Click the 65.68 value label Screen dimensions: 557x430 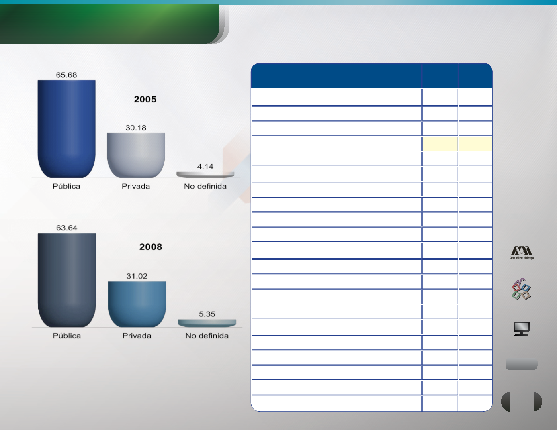coord(66,75)
